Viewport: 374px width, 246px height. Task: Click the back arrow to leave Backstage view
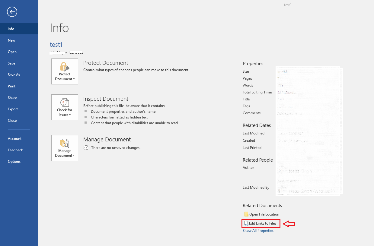coord(12,12)
